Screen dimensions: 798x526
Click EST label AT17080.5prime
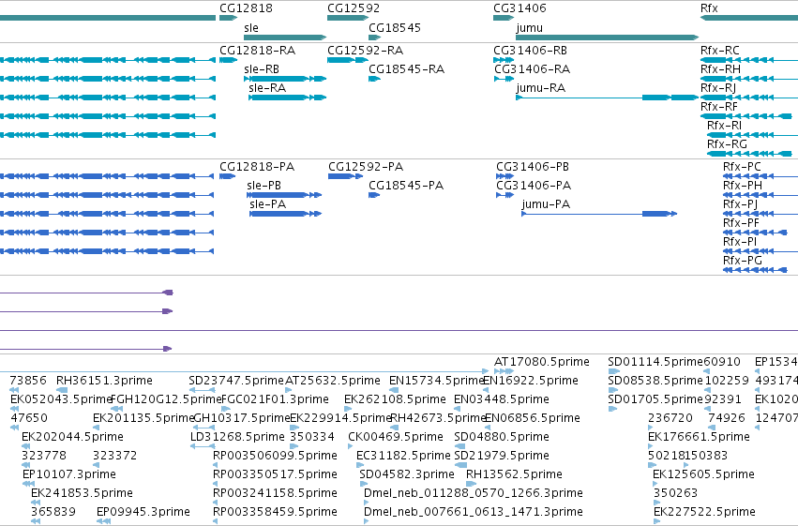tap(541, 362)
